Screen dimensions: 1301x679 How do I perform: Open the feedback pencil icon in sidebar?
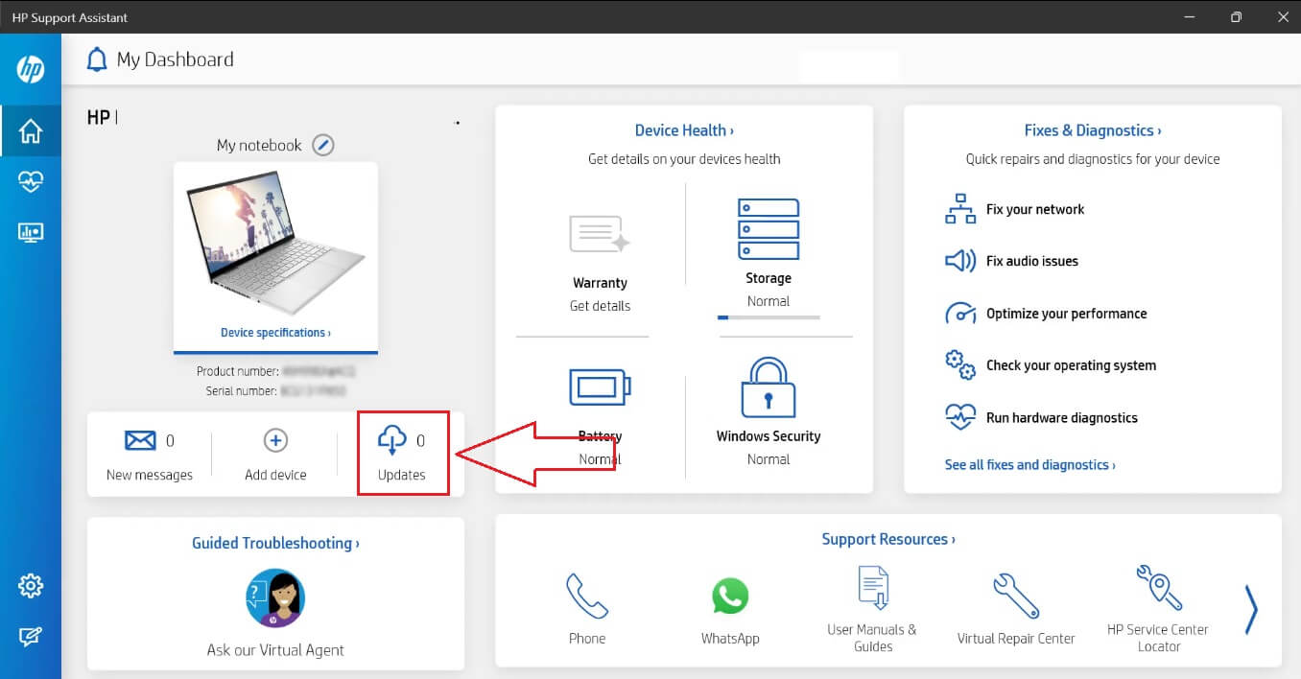[x=31, y=636]
